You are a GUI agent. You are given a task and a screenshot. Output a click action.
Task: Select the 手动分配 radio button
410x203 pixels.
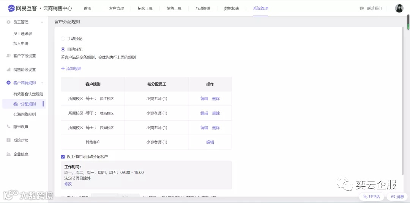[63, 39]
